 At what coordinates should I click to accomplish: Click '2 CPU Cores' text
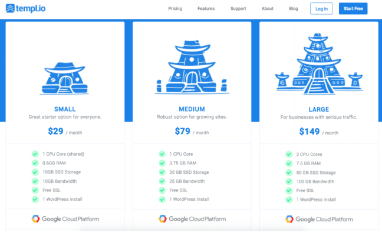pyautogui.click(x=309, y=154)
